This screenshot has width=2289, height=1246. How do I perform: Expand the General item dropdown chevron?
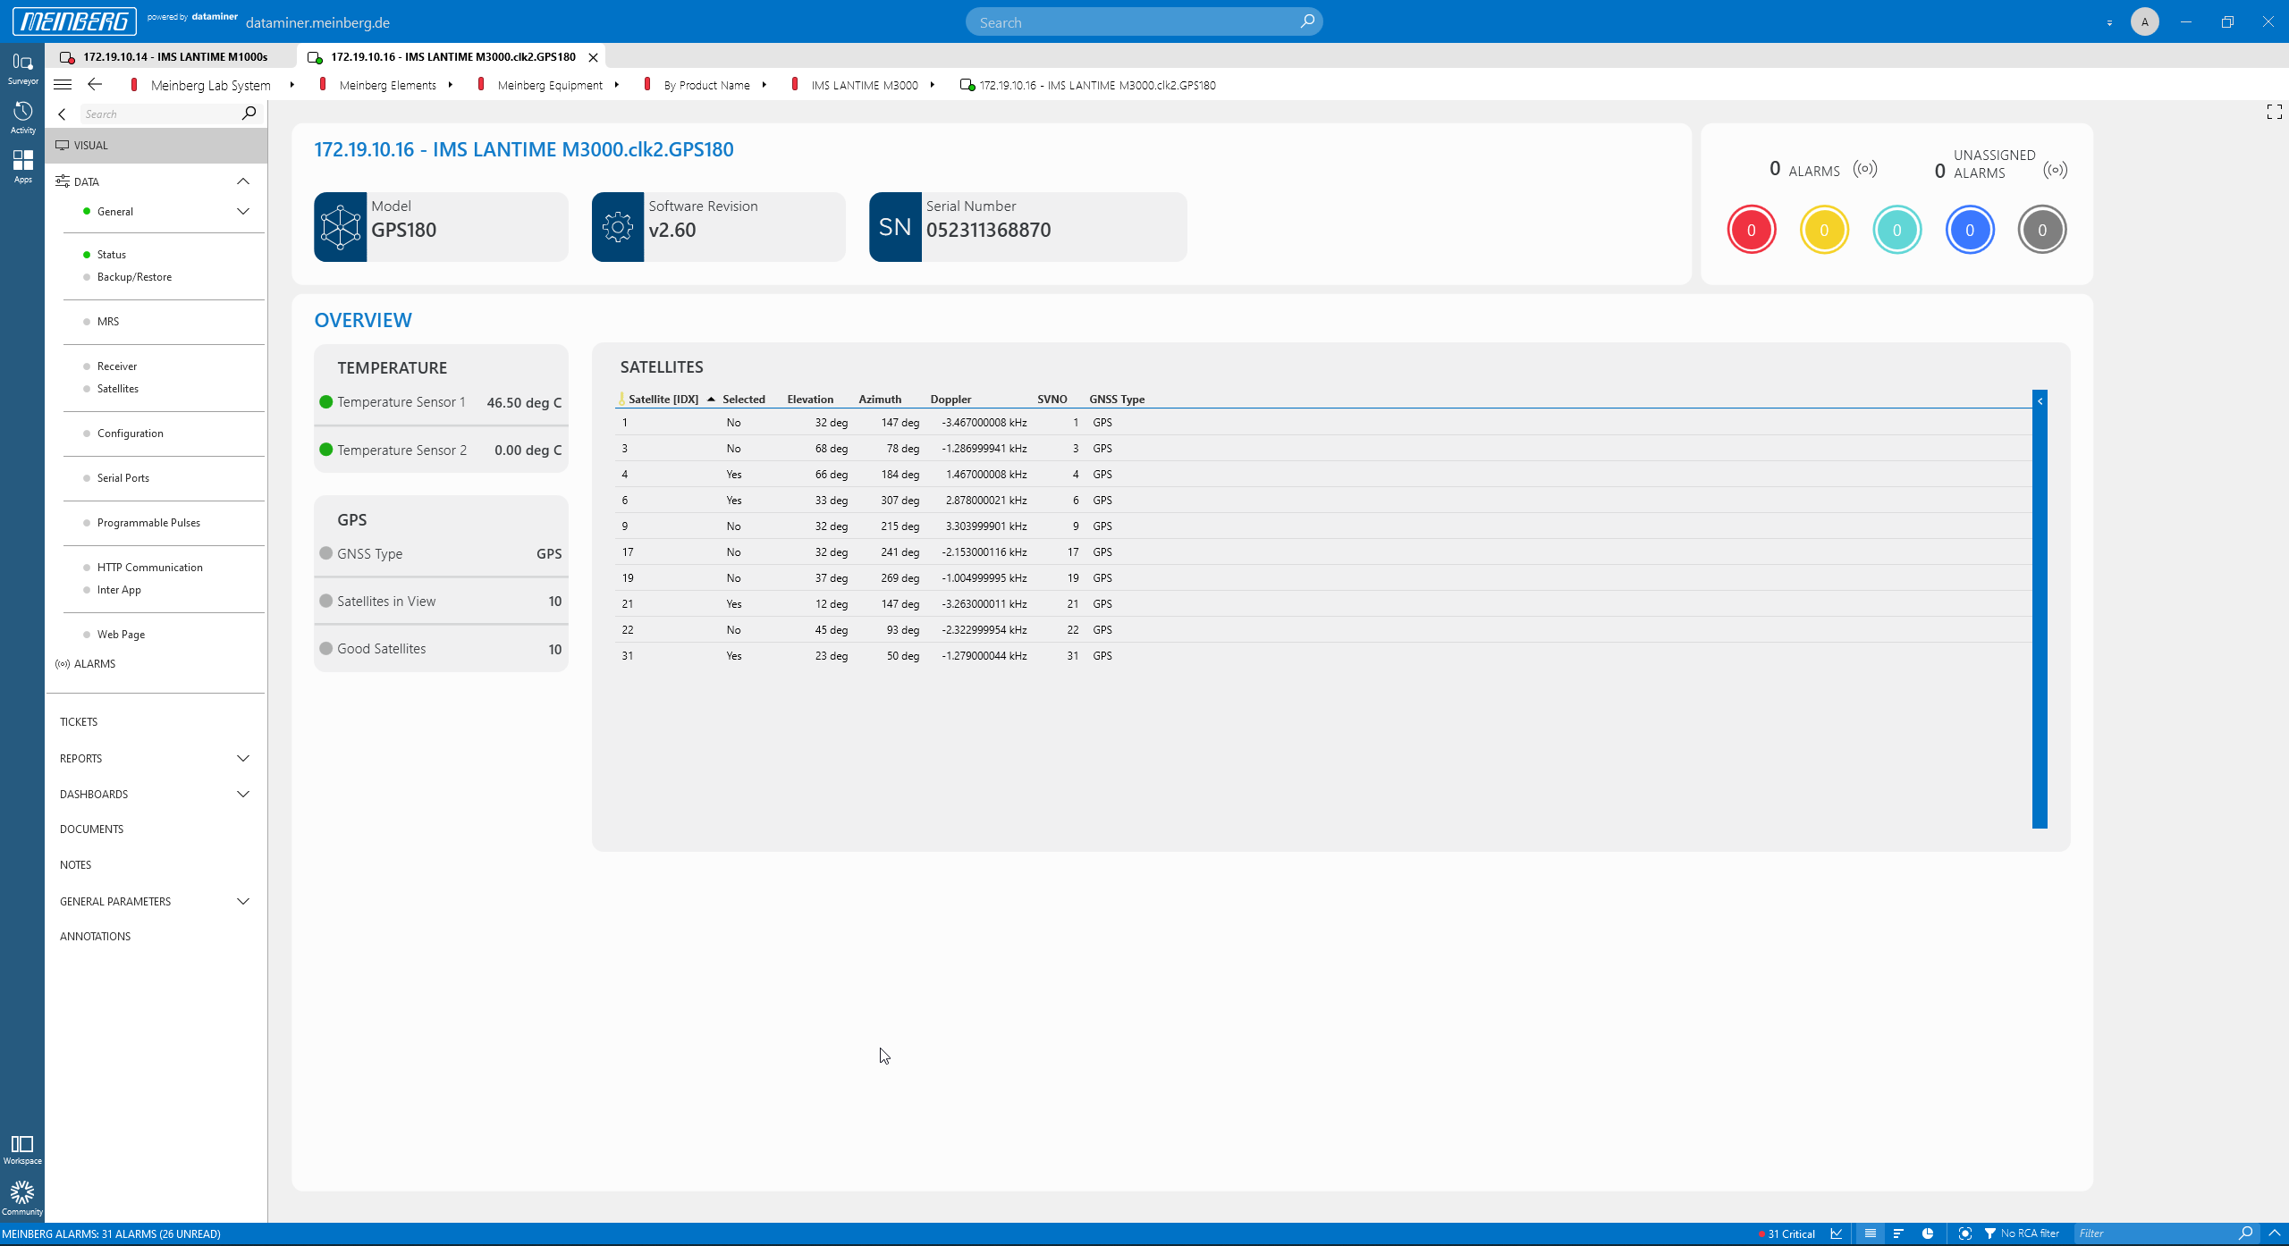(x=243, y=212)
